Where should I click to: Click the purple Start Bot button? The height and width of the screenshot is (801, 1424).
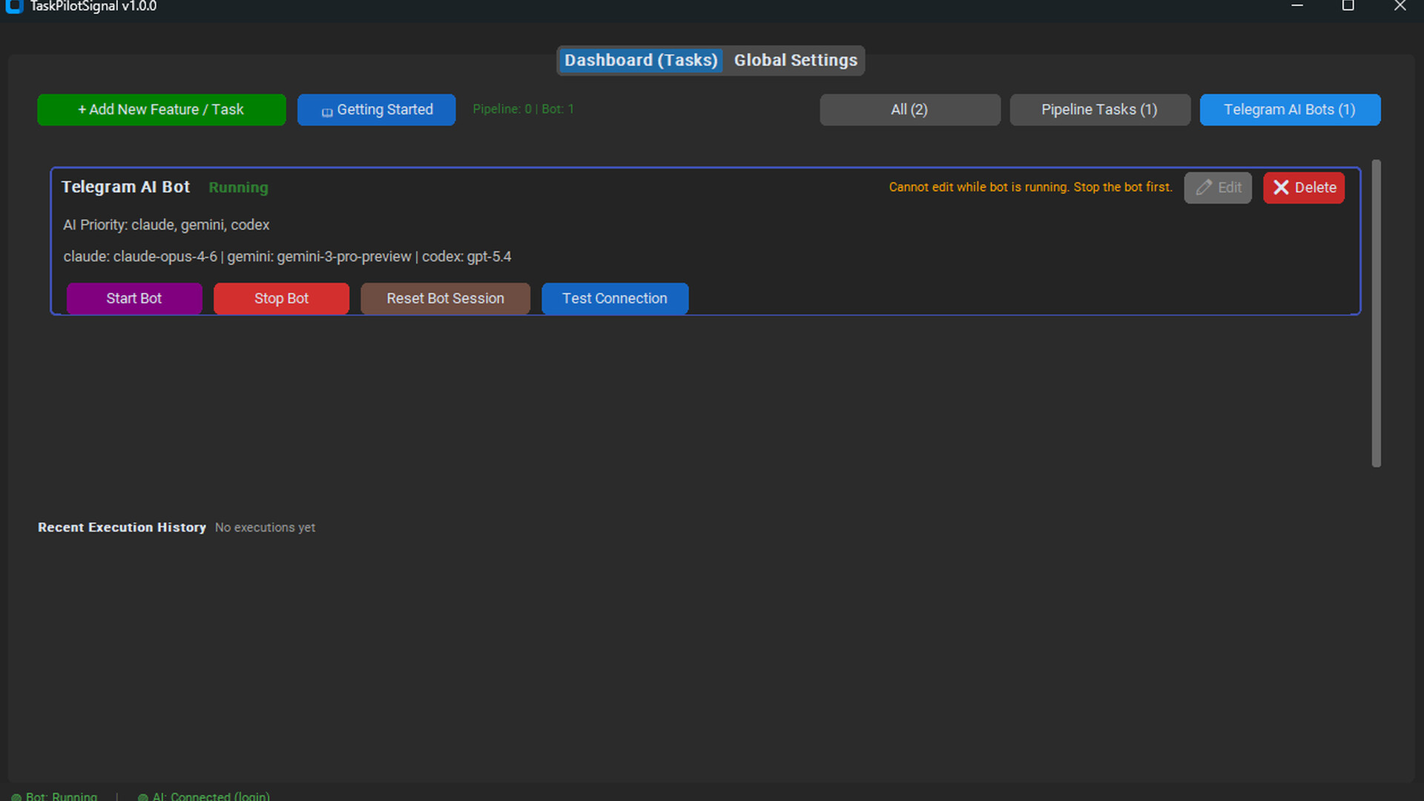pyautogui.click(x=133, y=298)
